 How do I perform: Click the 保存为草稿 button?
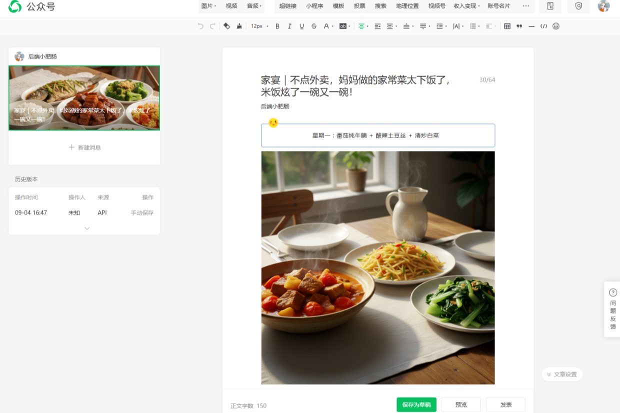(416, 404)
